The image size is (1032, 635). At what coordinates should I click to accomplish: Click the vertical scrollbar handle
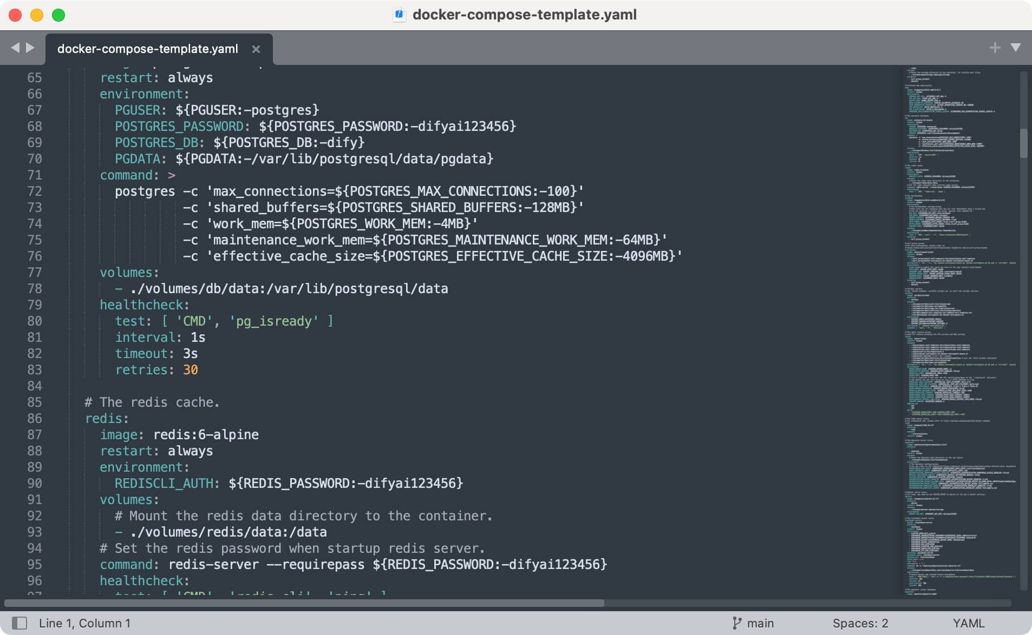(1023, 143)
